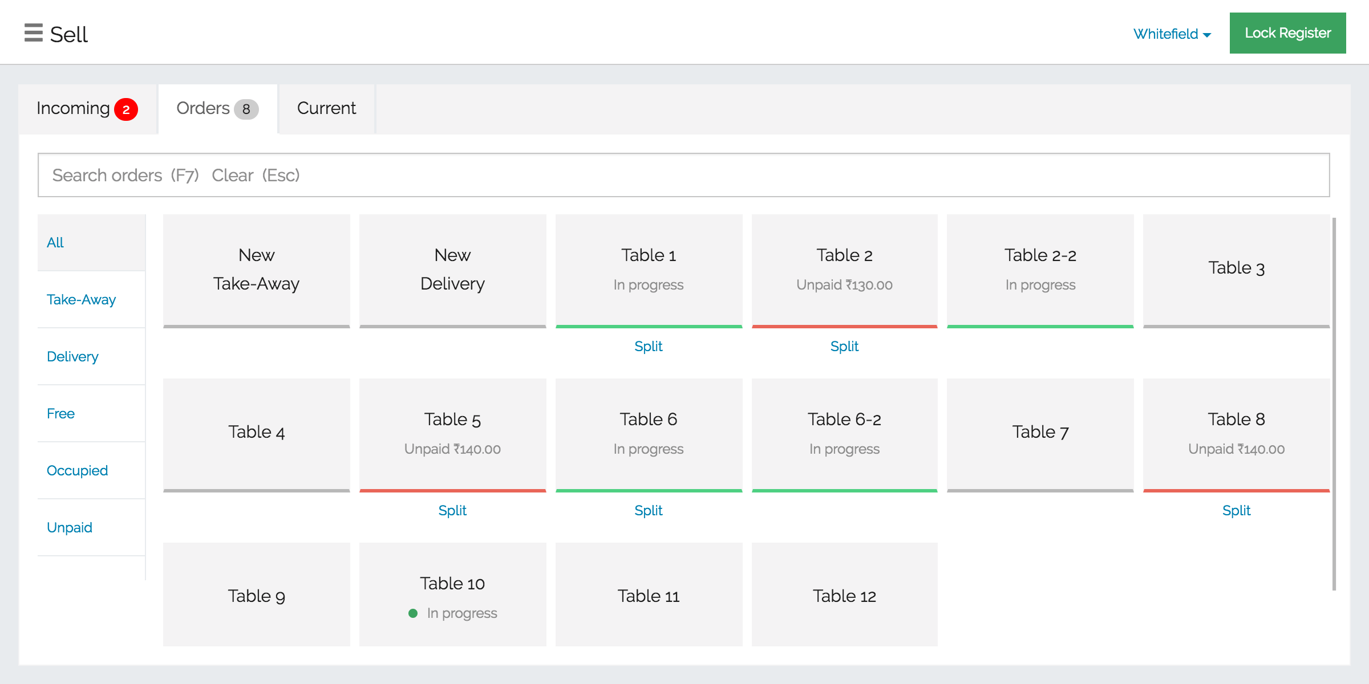Select the Free tables filter
Viewport: 1369px width, 684px height.
[61, 414]
